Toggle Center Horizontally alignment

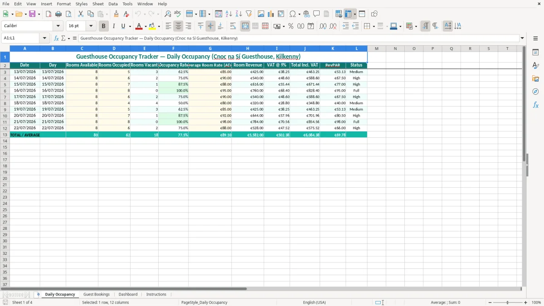coord(178,26)
